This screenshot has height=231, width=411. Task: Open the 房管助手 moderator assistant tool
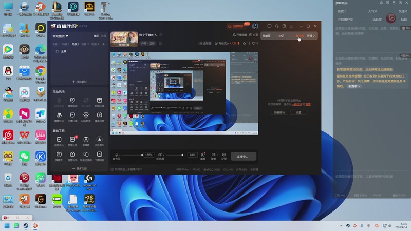tap(72, 156)
